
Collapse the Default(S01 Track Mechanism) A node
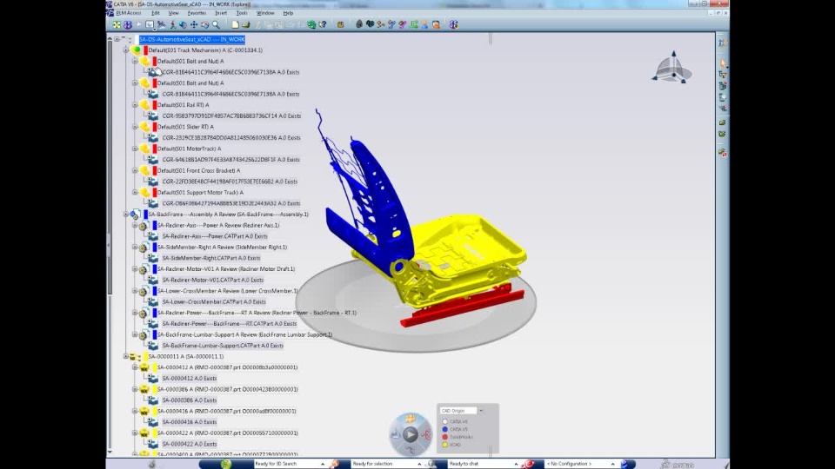pyautogui.click(x=126, y=50)
